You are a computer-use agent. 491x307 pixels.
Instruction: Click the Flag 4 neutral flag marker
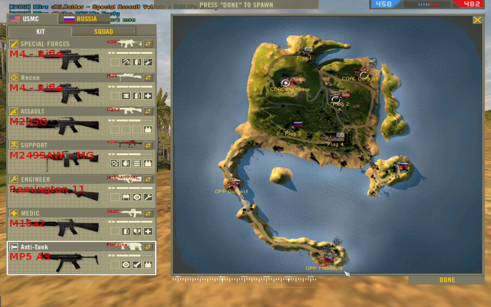(x=340, y=135)
